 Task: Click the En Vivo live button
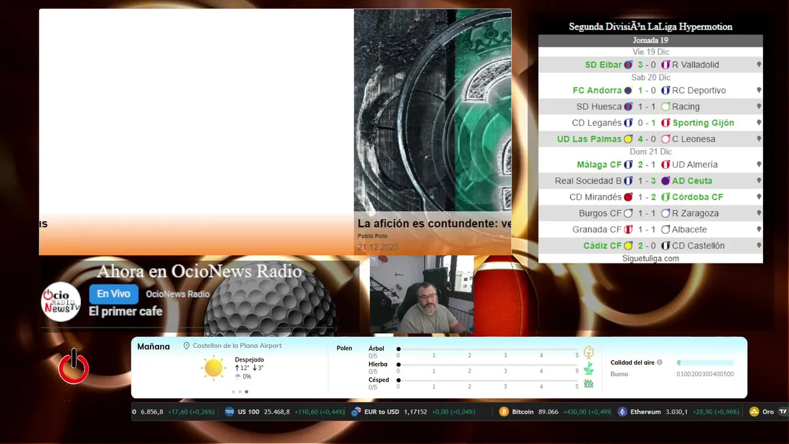[x=113, y=294]
